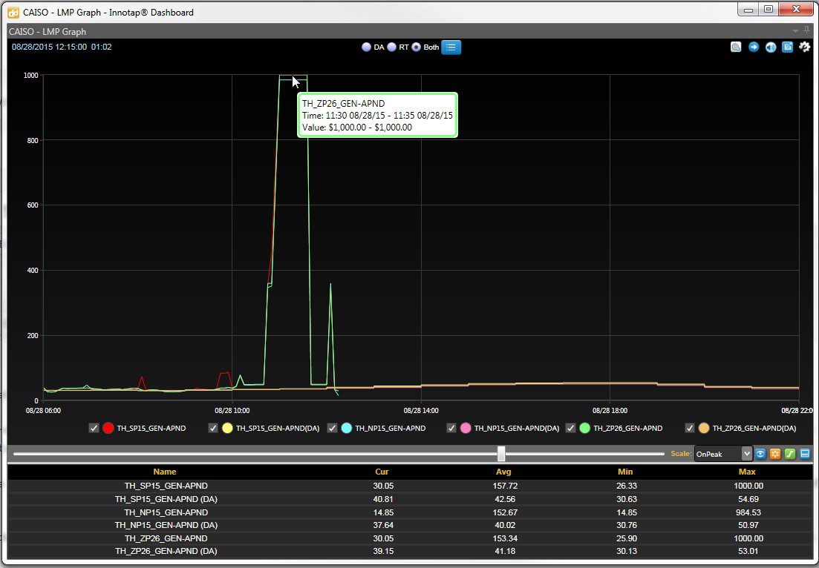Viewport: 819px width, 568px height.
Task: Click the Min value 25.90
Action: pos(626,538)
